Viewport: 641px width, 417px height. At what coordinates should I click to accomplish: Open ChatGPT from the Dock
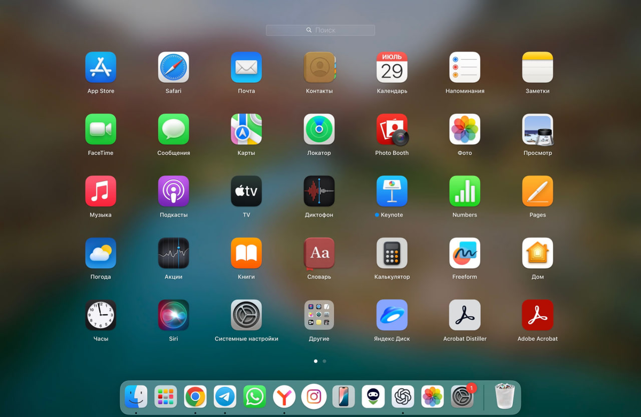click(x=403, y=397)
